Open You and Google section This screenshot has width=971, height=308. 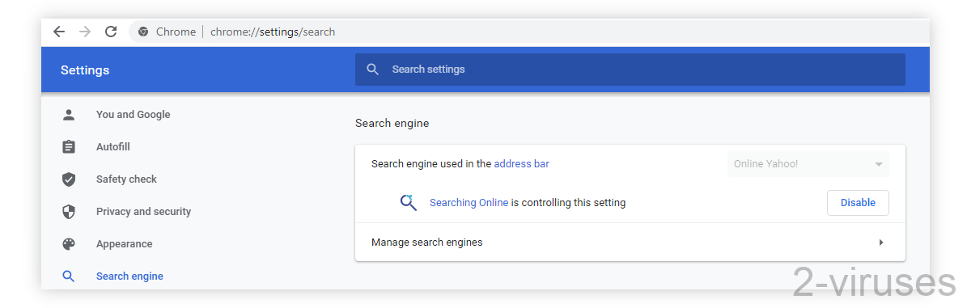[x=134, y=115]
